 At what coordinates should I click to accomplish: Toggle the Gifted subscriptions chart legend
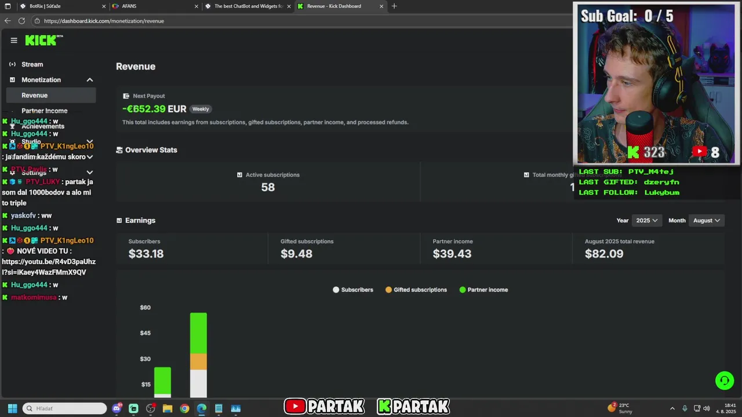pyautogui.click(x=416, y=290)
